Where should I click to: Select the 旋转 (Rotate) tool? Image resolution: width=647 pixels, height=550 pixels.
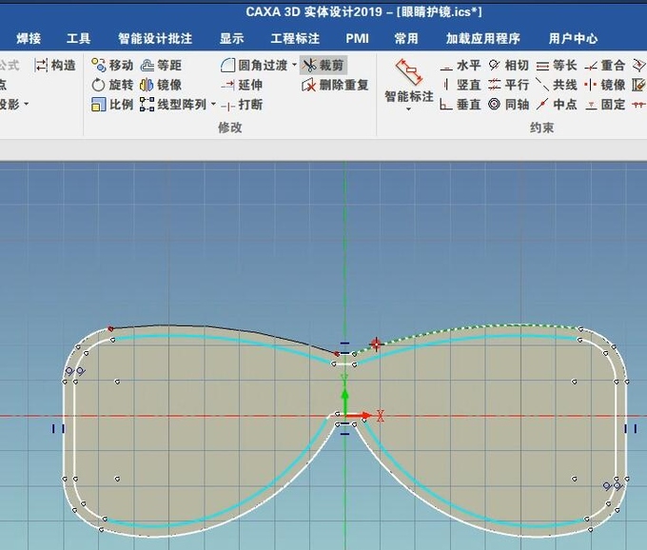pyautogui.click(x=112, y=85)
